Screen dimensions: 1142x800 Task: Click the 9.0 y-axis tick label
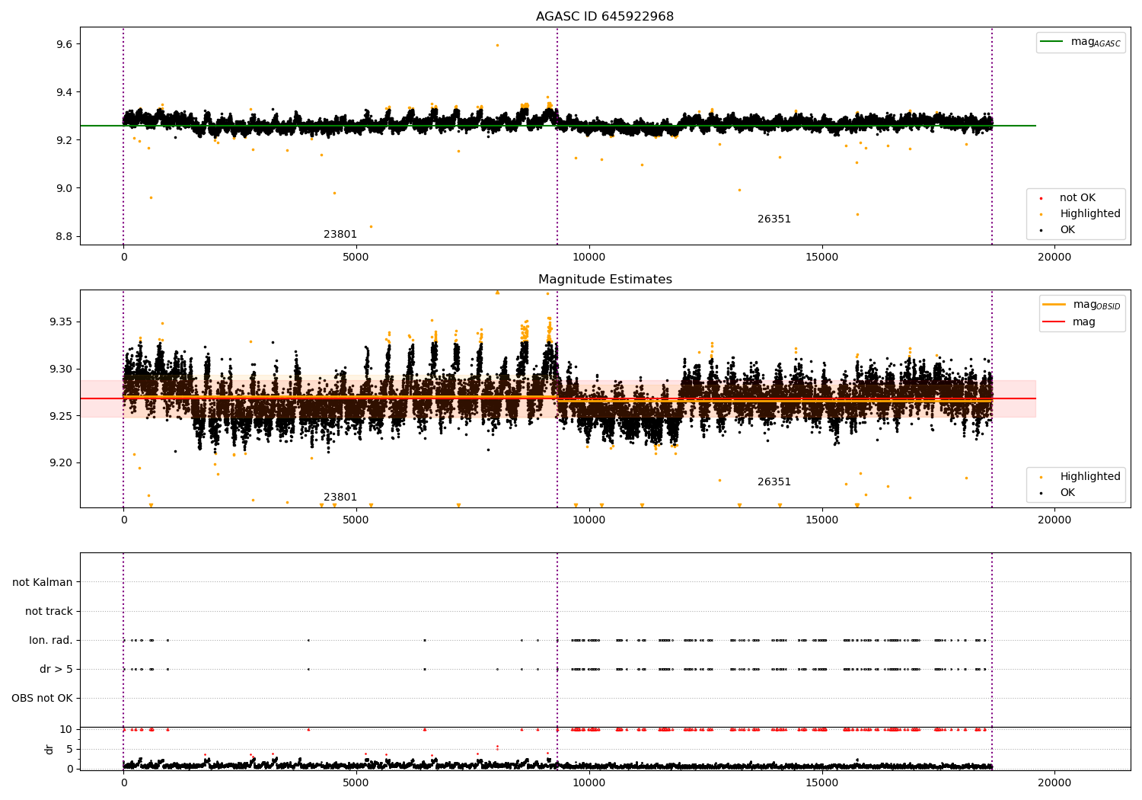click(x=64, y=189)
